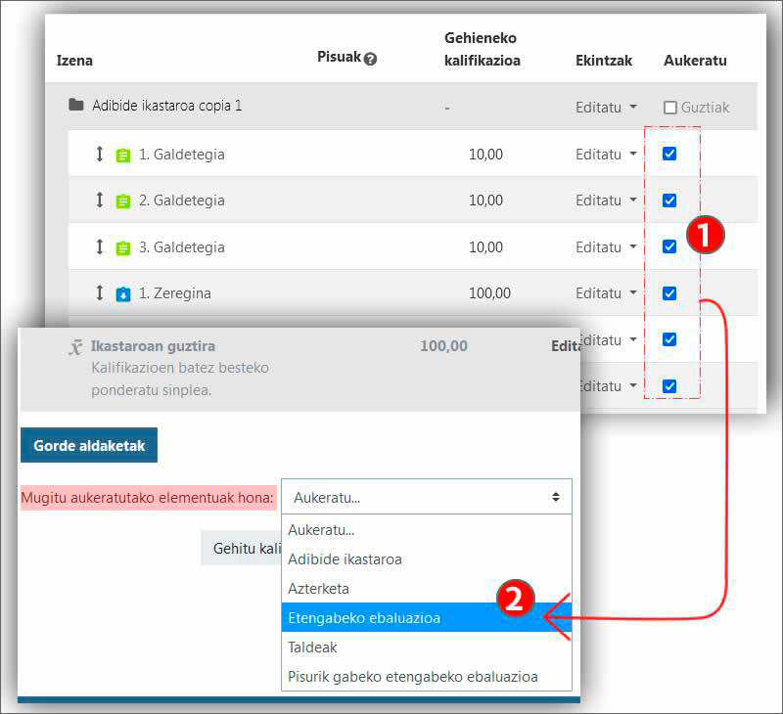Click the help icon beside Pisuak
The image size is (783, 714).
(x=370, y=60)
